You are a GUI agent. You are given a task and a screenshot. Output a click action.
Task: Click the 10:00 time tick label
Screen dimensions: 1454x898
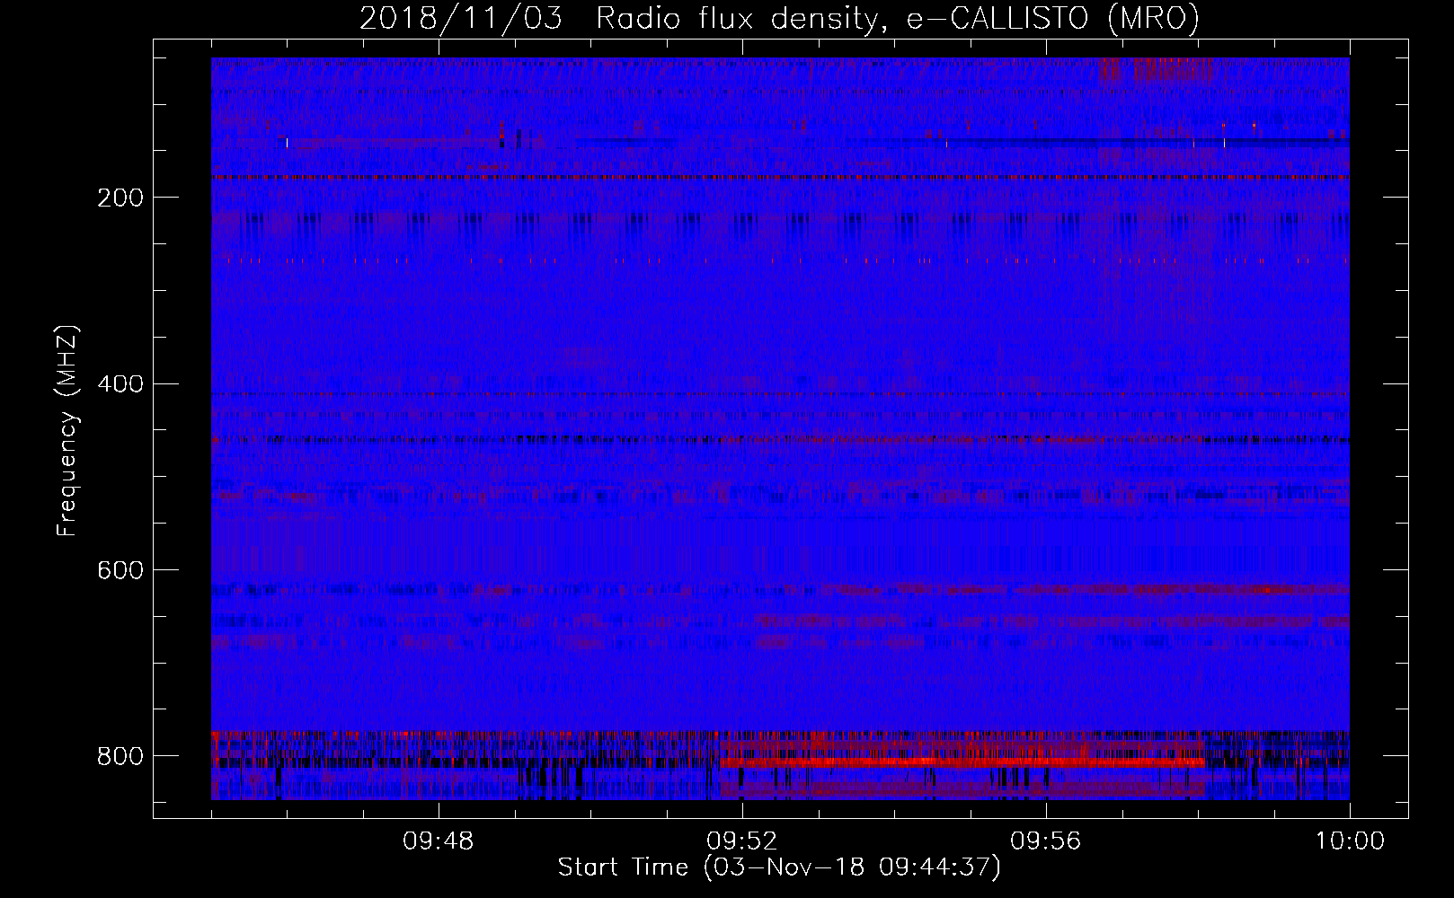click(x=1350, y=841)
